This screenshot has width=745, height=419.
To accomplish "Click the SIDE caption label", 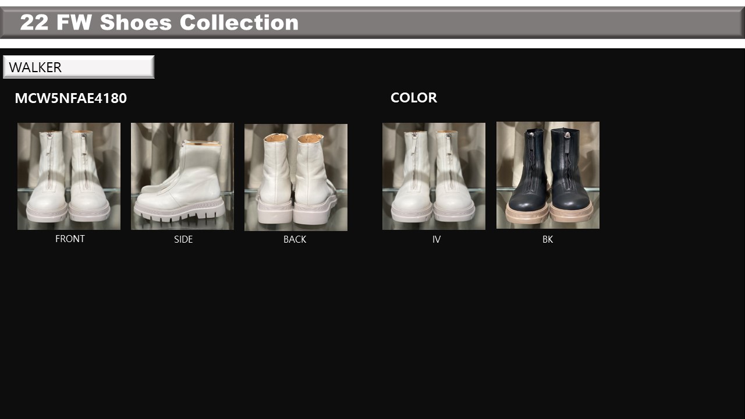I will 183,239.
